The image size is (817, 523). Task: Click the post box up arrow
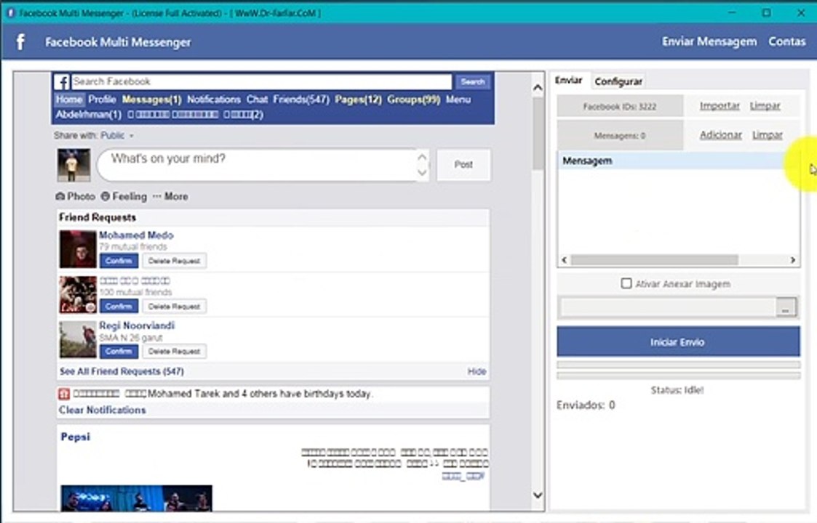pyautogui.click(x=422, y=157)
